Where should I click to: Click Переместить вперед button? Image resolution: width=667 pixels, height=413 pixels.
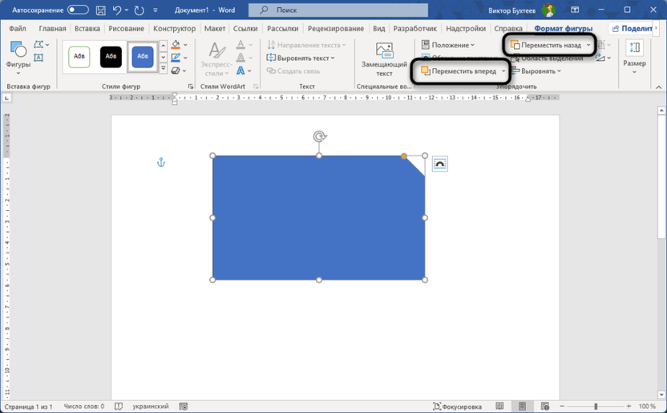pyautogui.click(x=459, y=71)
